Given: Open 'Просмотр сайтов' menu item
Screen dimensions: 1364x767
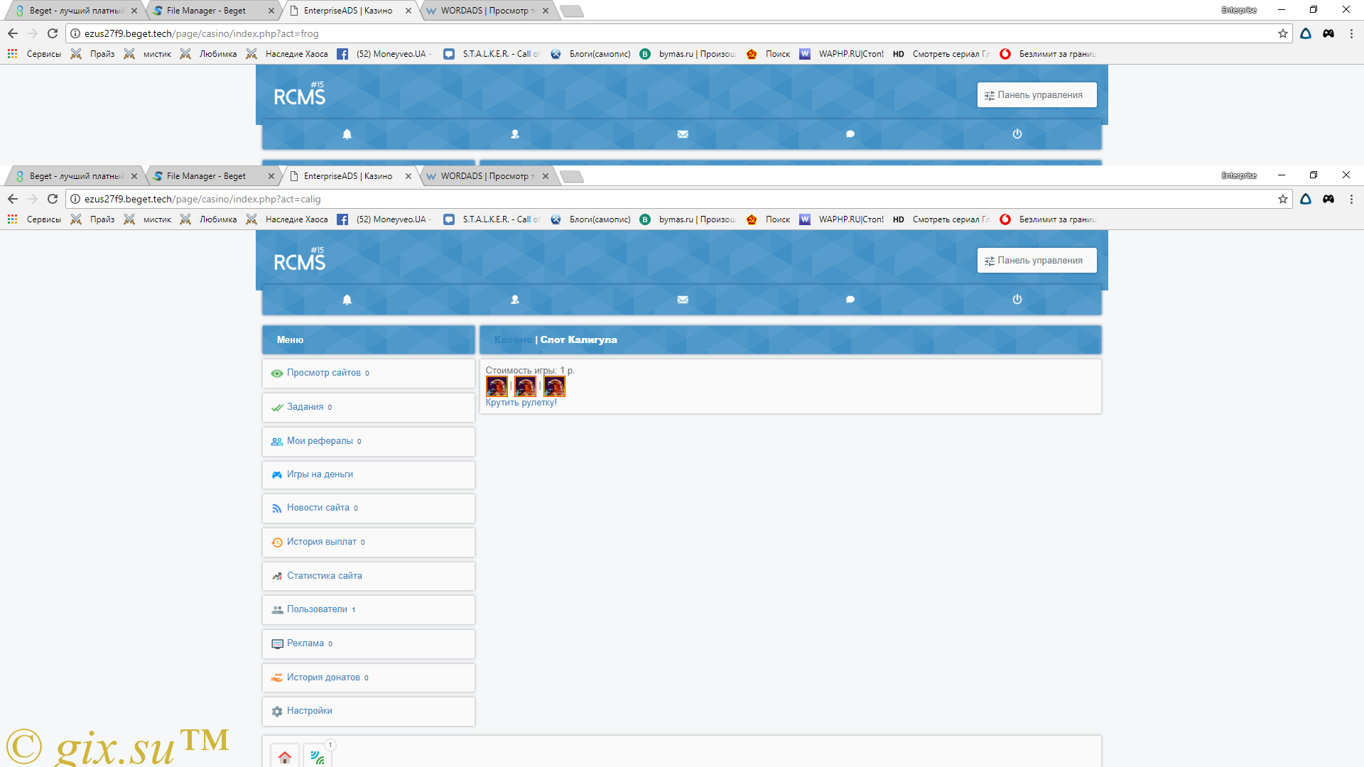Looking at the screenshot, I should click(x=368, y=373).
